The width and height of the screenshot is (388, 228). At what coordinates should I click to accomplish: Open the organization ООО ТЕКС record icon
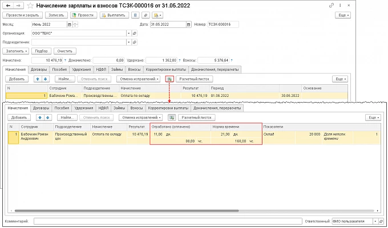coord(135,33)
